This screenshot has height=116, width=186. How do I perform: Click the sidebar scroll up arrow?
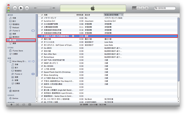click(37, 99)
